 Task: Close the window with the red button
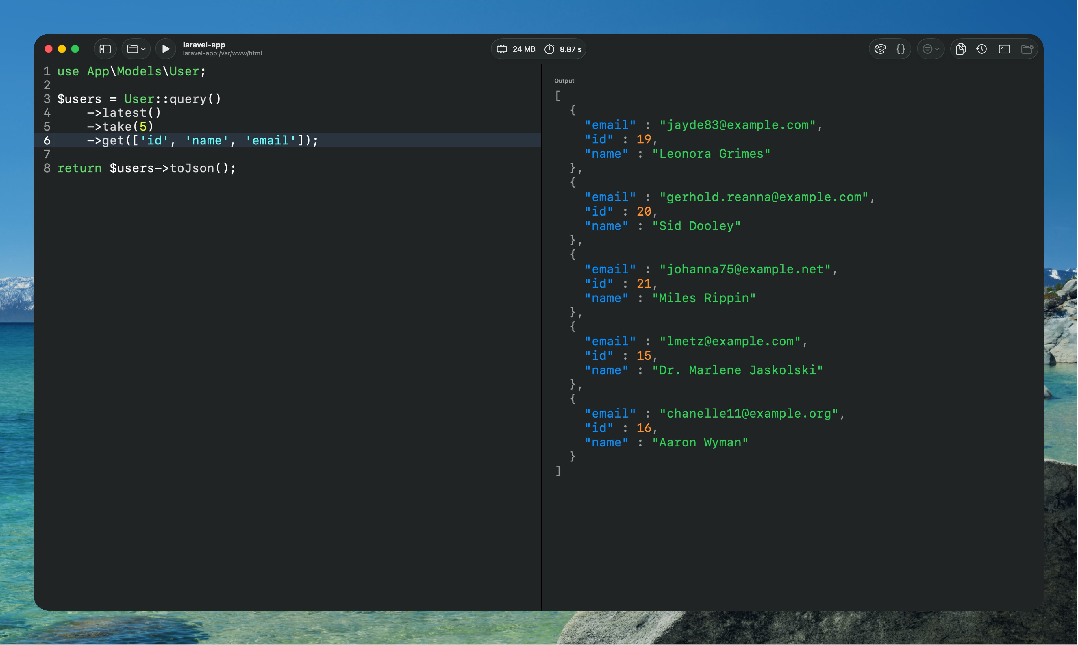click(49, 49)
